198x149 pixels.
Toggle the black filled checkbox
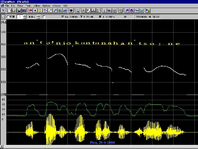pos(14,17)
